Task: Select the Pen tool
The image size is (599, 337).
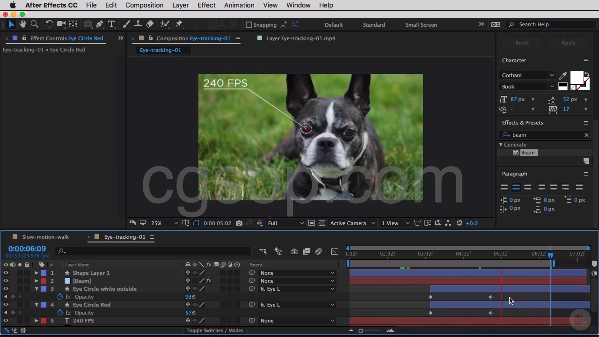Action: 100,24
